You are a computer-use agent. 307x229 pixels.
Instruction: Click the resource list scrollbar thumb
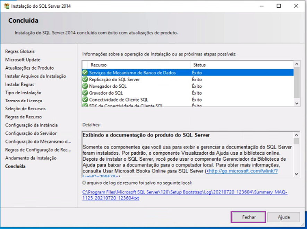coord(297,82)
